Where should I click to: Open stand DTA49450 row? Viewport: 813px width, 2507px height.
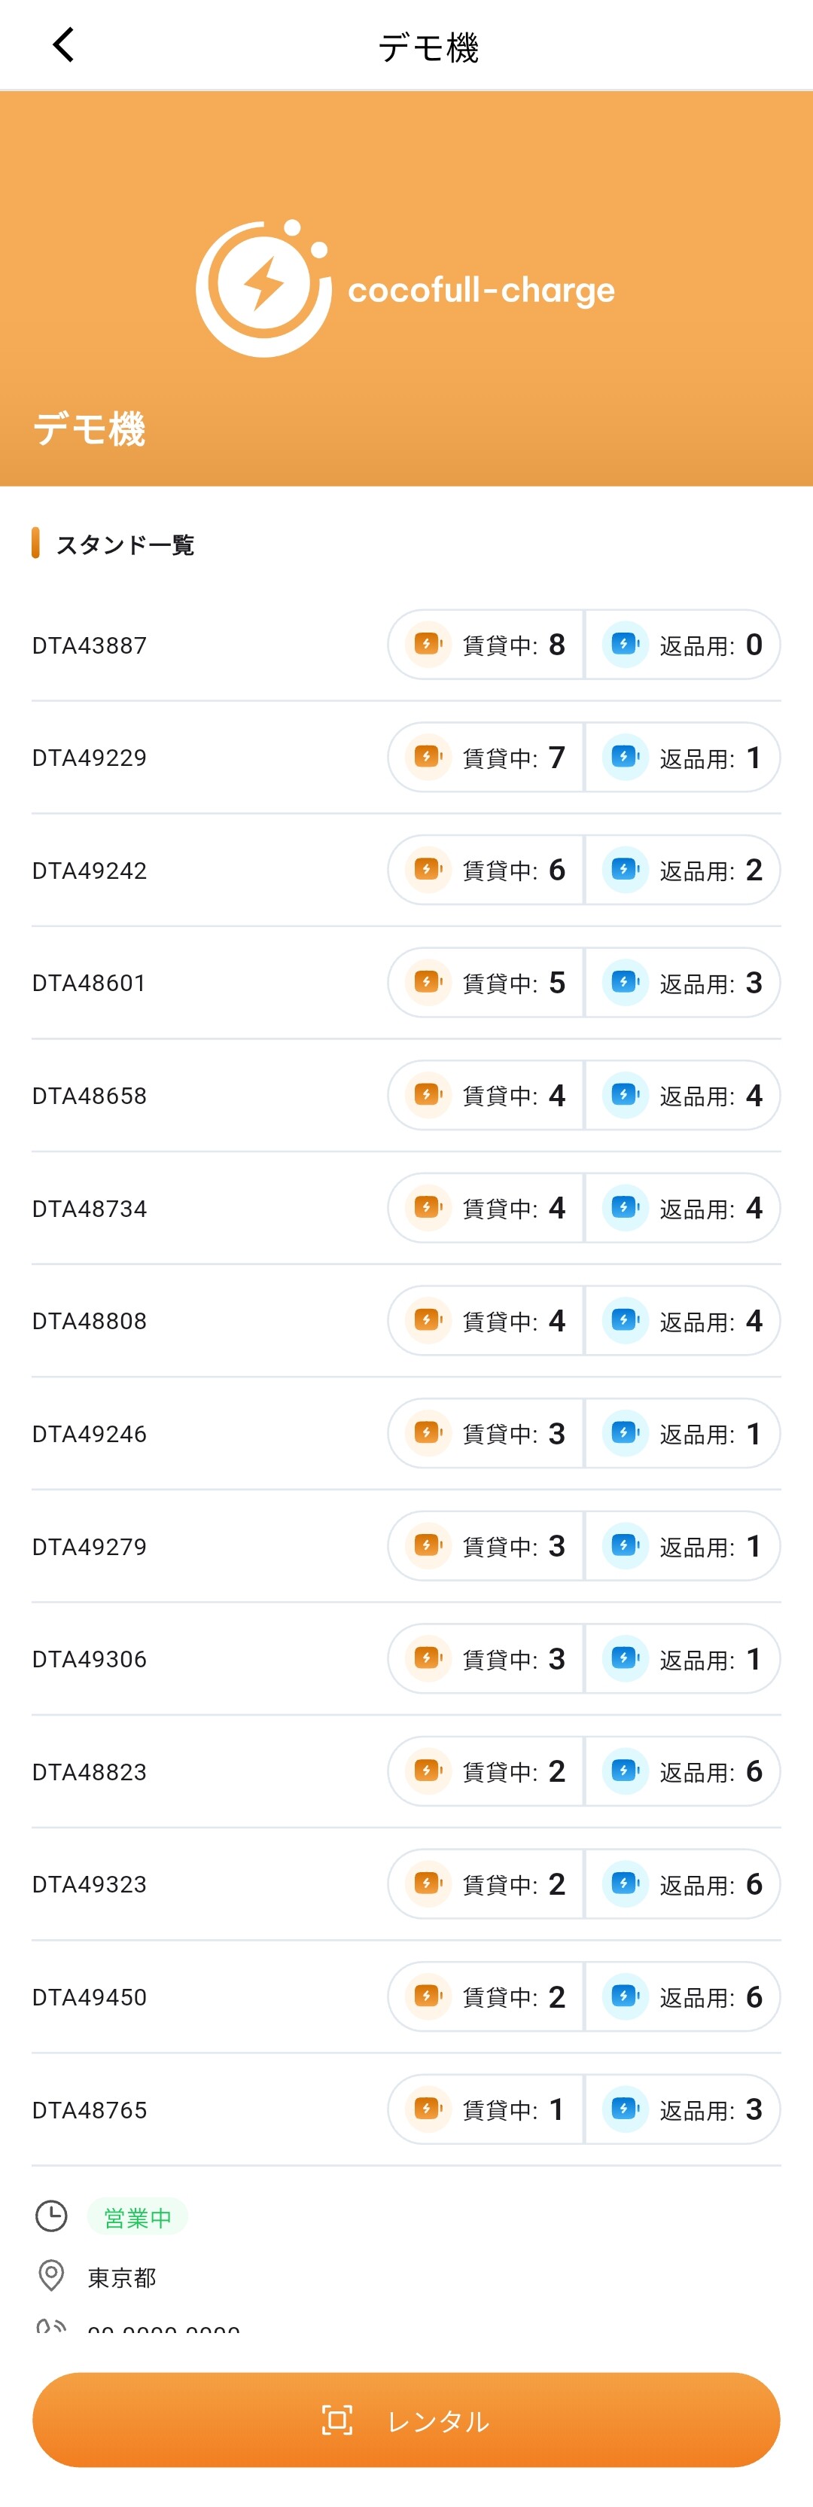pos(406,1996)
